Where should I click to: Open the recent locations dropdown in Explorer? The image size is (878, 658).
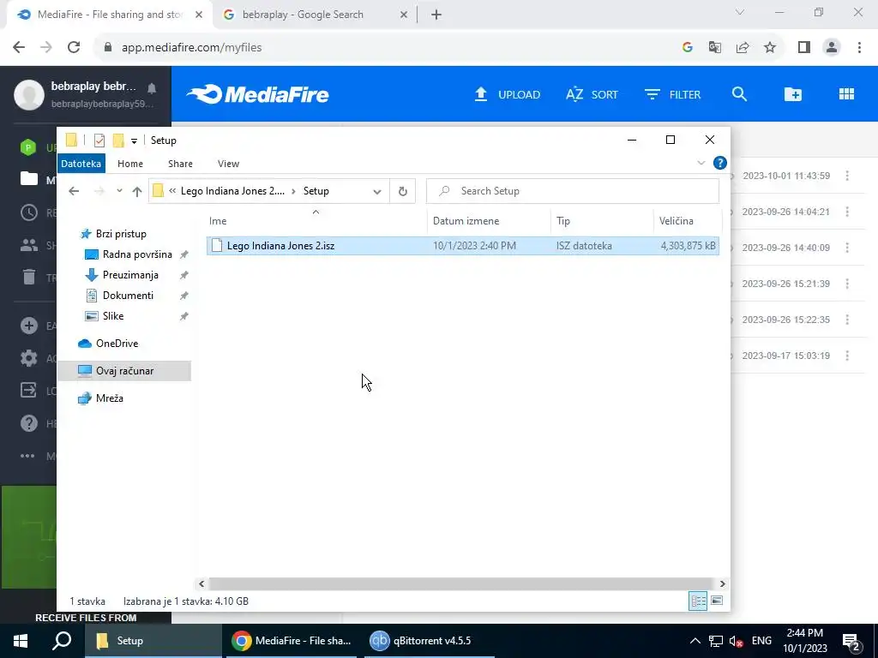(x=119, y=191)
